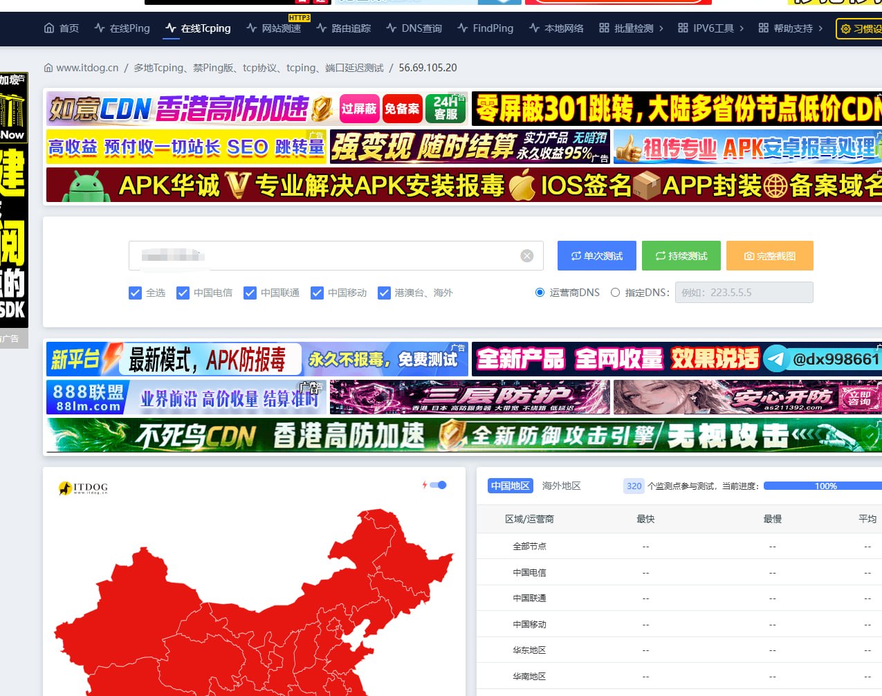
Task: Click the 多地Tcping breadcrumb link
Action: [258, 68]
